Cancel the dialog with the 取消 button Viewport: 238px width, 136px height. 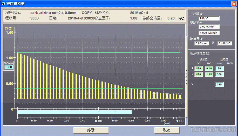tap(167, 130)
